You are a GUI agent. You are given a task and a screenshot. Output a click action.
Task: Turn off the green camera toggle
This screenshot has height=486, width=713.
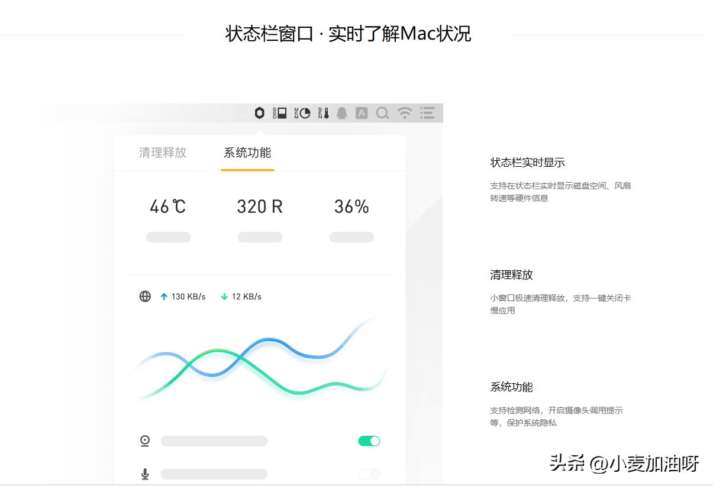click(369, 441)
